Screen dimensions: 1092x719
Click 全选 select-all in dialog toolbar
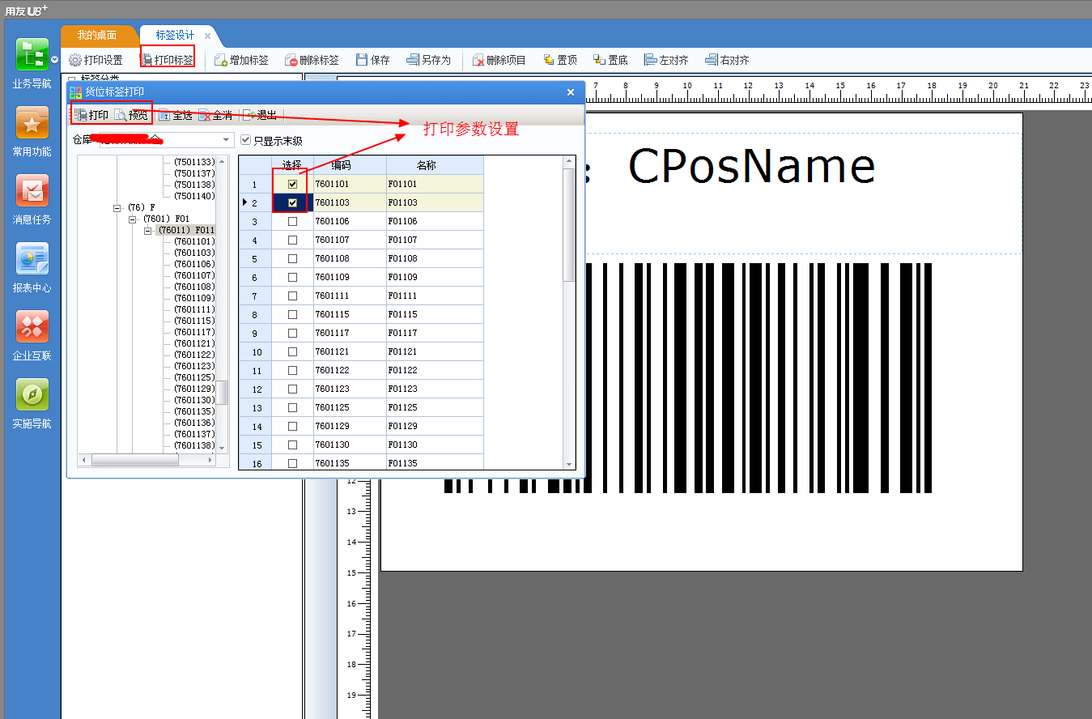pyautogui.click(x=176, y=115)
